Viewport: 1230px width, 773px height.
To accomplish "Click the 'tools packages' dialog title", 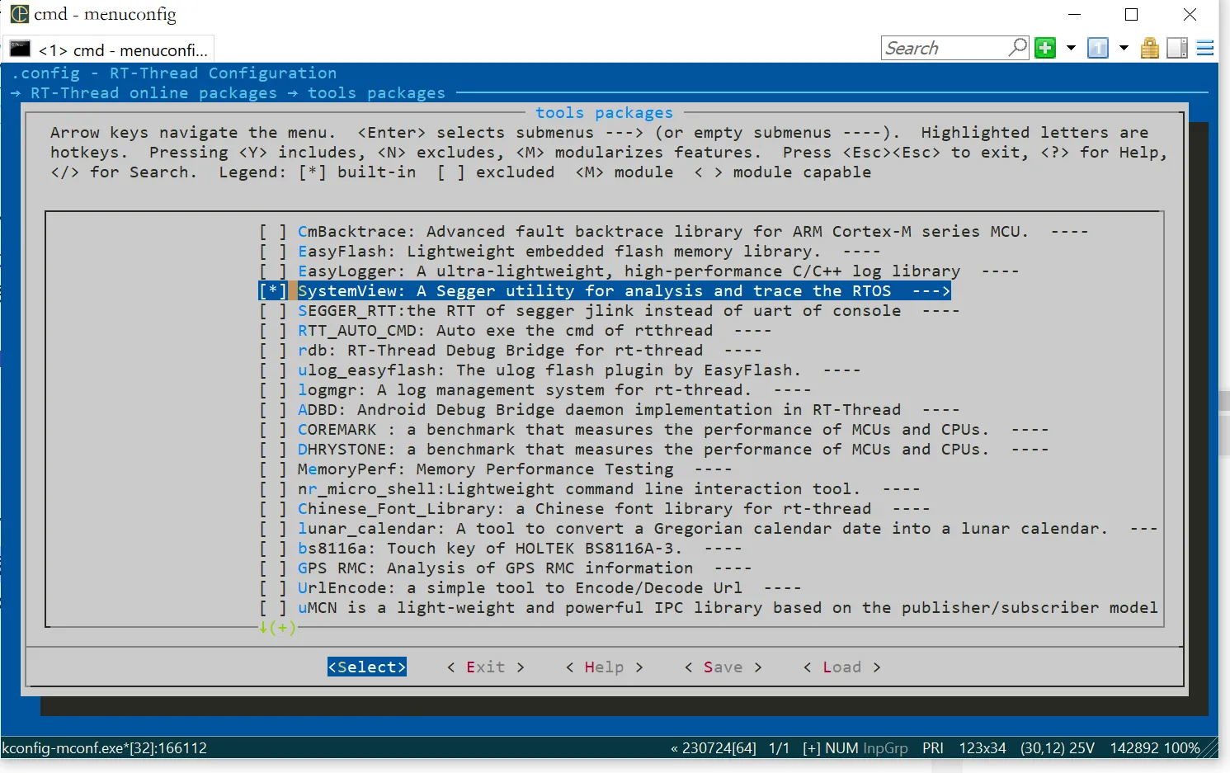I will (604, 113).
